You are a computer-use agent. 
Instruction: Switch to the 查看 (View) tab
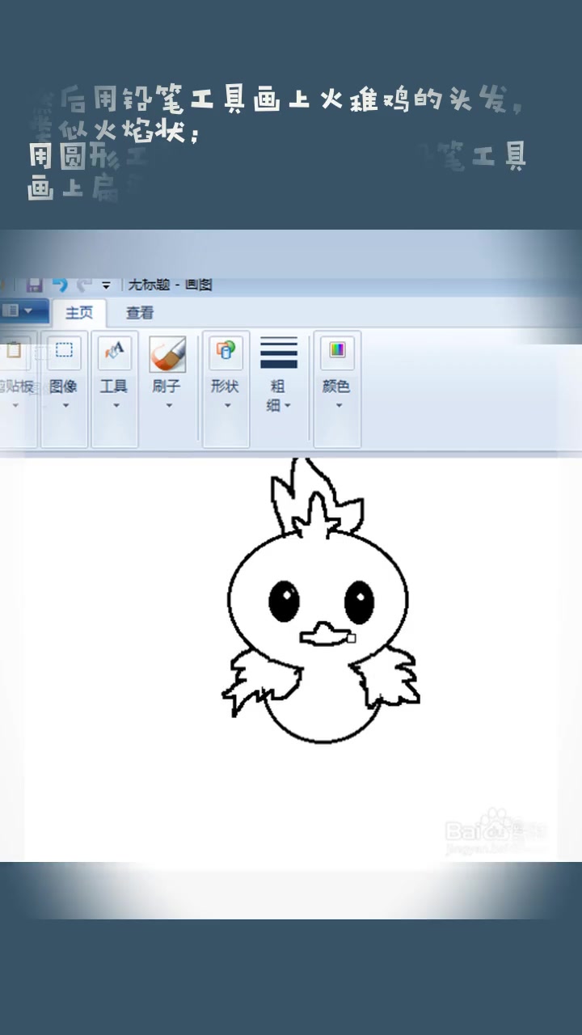point(140,313)
